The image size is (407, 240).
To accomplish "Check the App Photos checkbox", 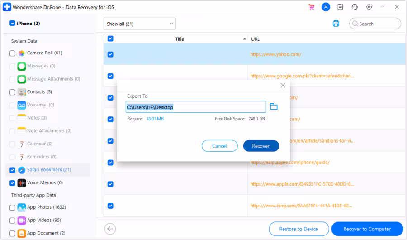I will pyautogui.click(x=12, y=207).
